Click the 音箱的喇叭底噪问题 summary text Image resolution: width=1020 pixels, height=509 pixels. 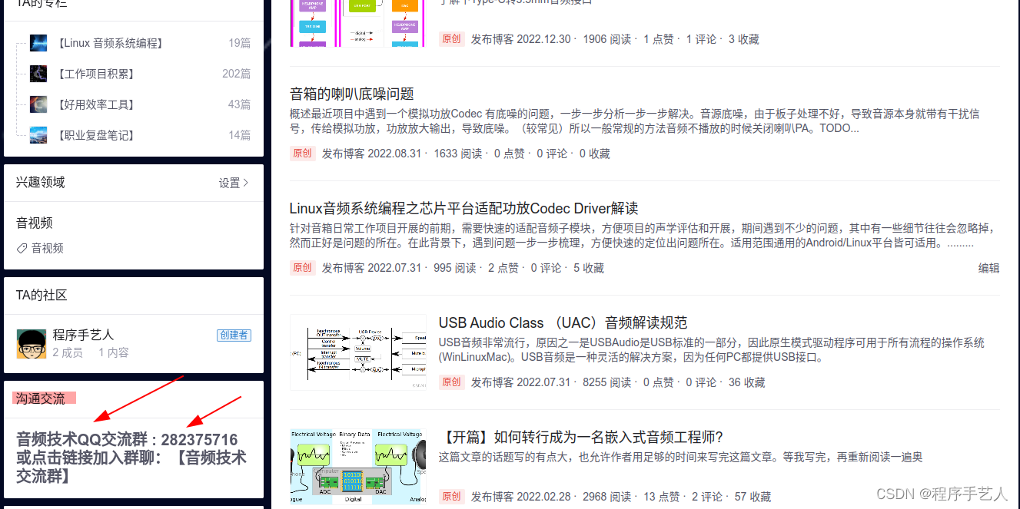point(635,121)
